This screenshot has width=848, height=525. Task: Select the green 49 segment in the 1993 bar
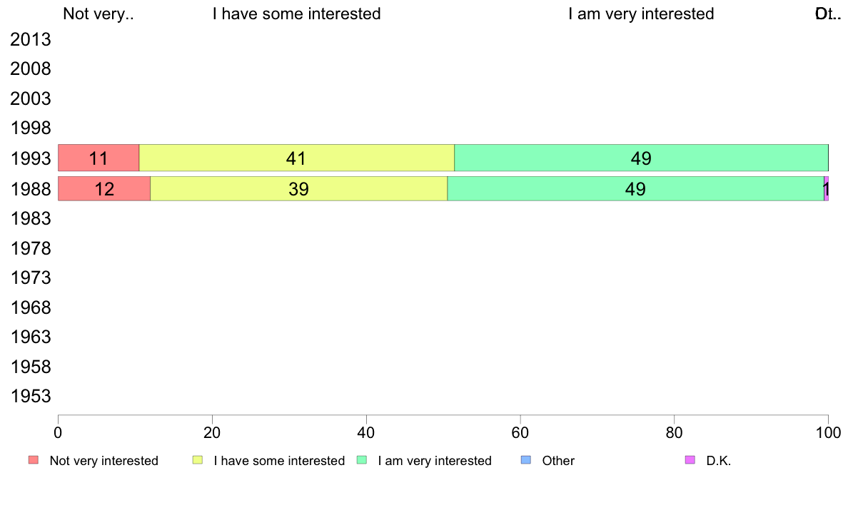pos(642,158)
